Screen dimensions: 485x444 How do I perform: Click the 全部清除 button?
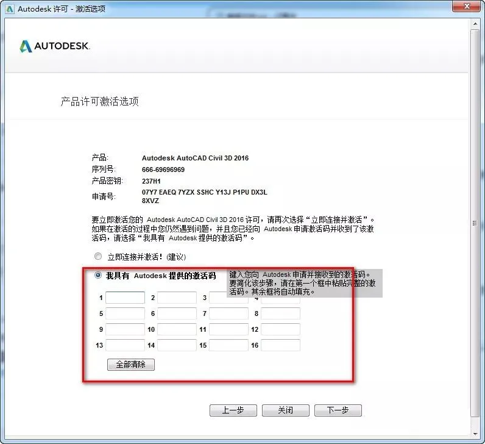tap(131, 365)
